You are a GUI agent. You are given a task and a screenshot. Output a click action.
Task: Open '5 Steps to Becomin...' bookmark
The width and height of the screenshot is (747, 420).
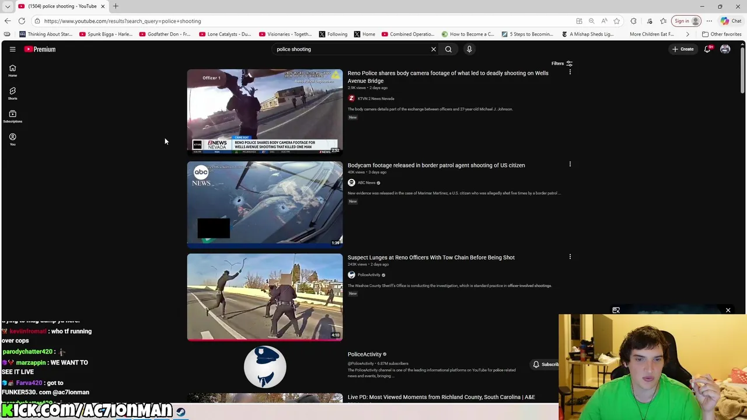[528, 34]
